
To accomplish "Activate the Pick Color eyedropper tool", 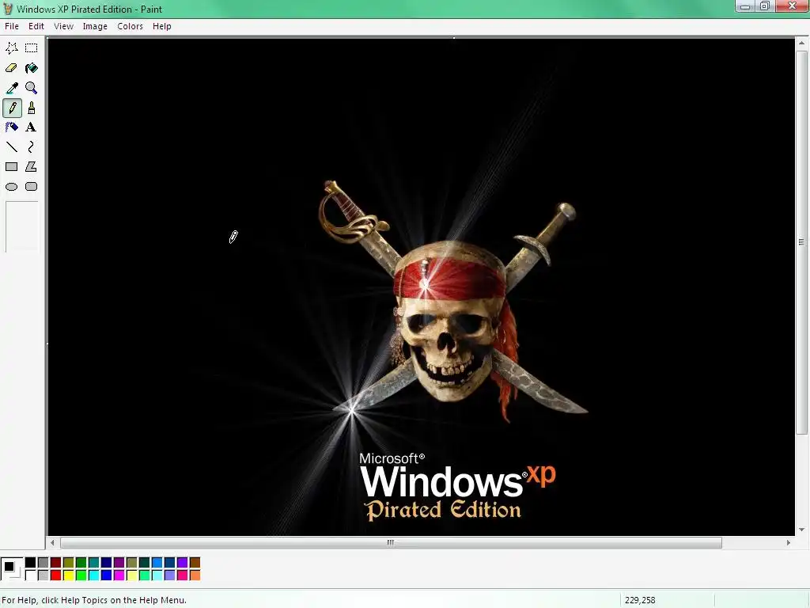I will point(11,88).
